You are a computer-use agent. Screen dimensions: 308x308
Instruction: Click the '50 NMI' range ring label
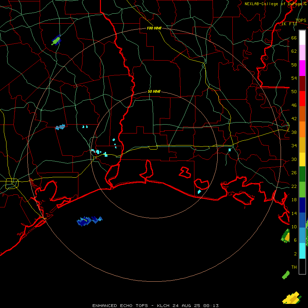pos(154,91)
